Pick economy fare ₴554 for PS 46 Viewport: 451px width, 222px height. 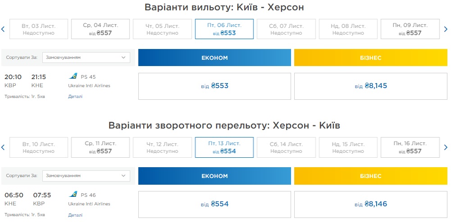pyautogui.click(x=214, y=204)
